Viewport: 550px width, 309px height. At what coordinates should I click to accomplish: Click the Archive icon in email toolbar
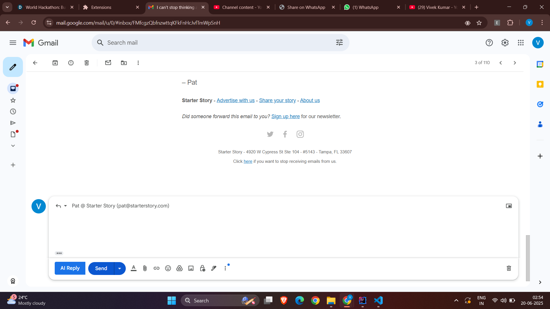point(55,63)
